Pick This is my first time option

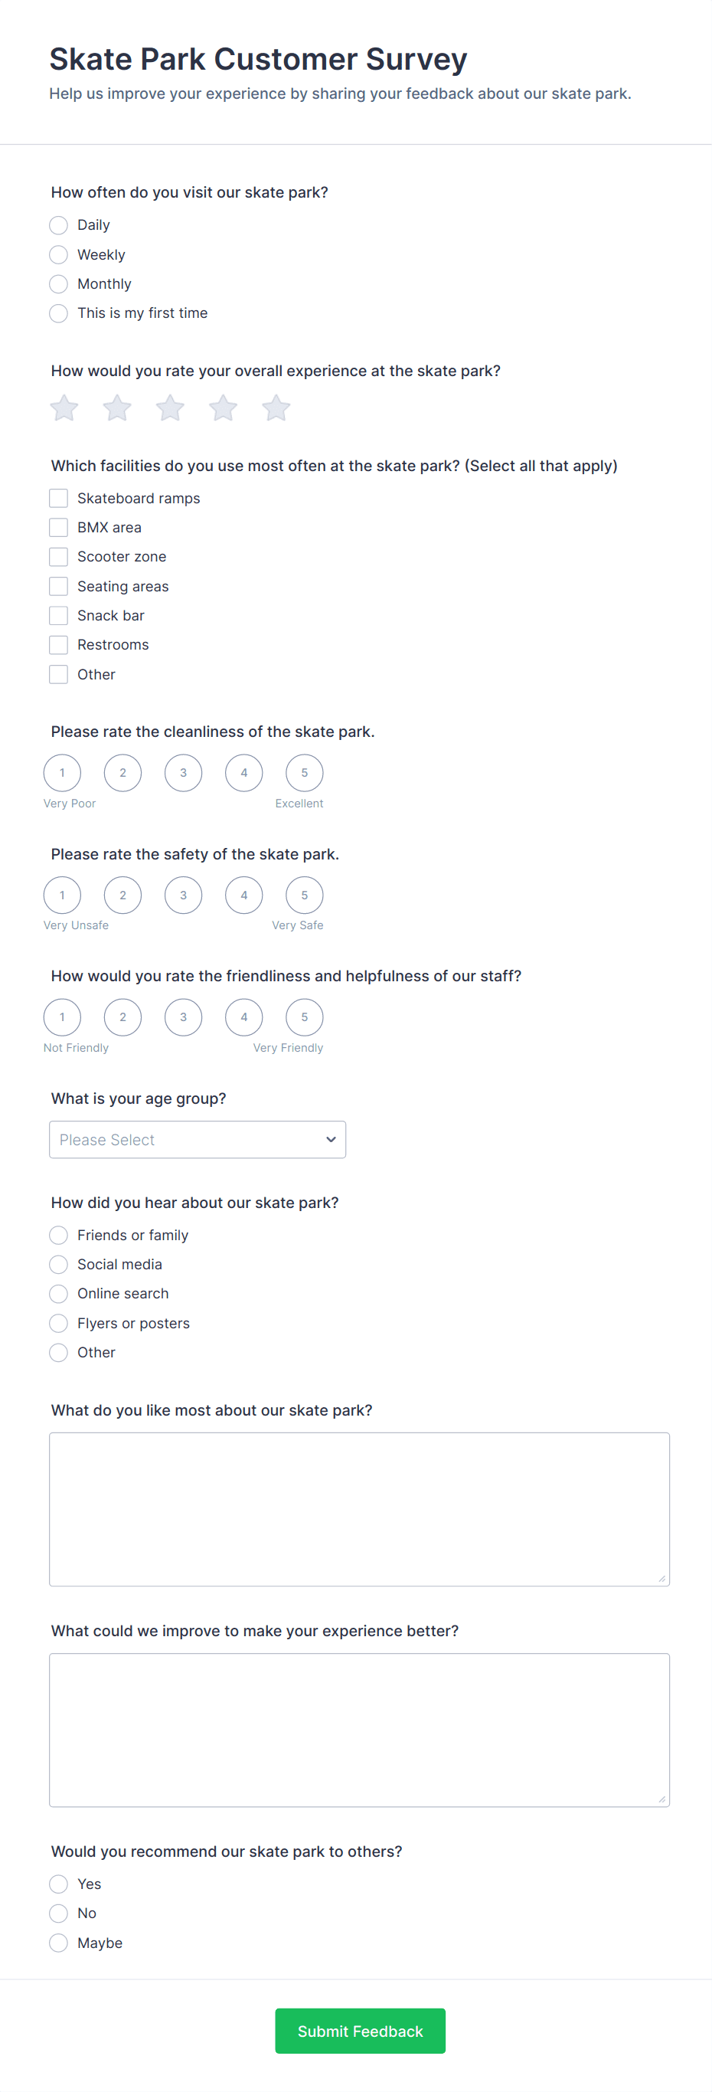(58, 313)
